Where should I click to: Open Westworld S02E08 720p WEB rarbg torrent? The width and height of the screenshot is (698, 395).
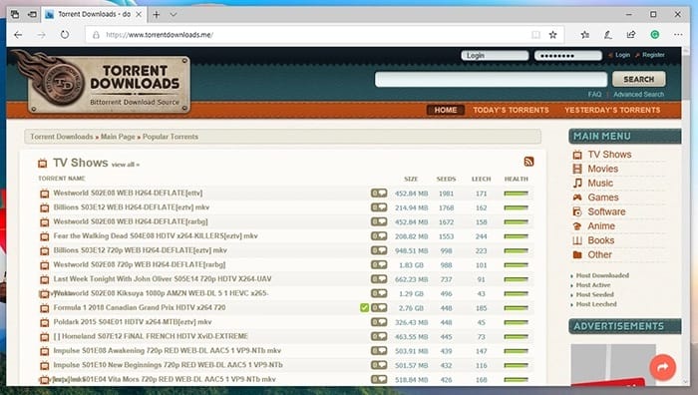coord(140,264)
